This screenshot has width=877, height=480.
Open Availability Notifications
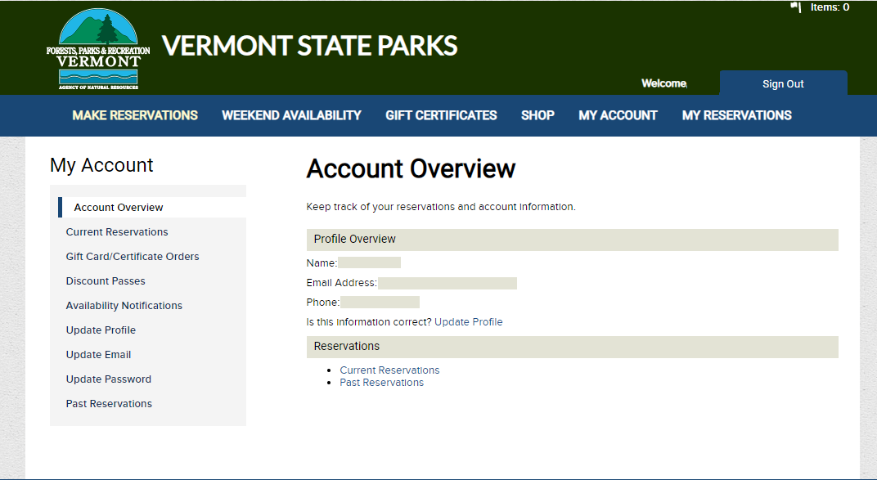(x=124, y=306)
